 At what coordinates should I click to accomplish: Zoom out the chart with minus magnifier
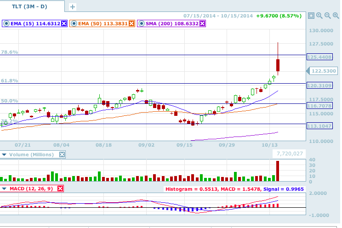328,16
